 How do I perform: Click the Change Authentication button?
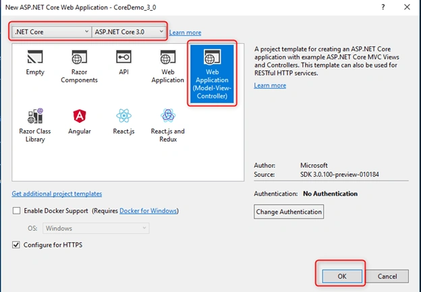[289, 212]
